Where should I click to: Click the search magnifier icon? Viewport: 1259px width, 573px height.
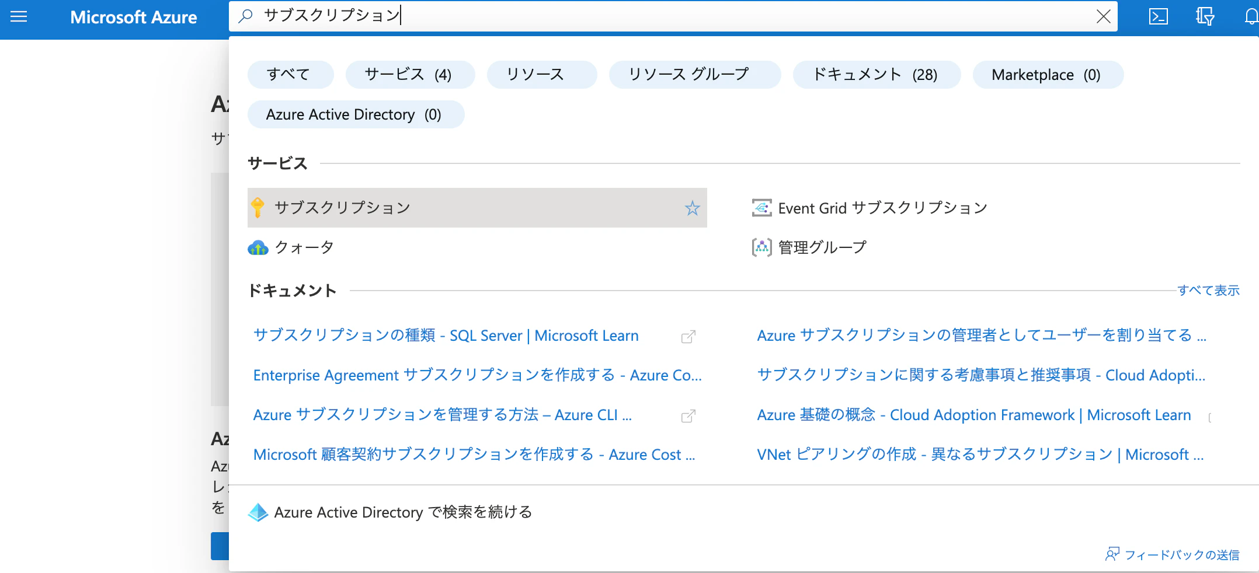pos(246,16)
